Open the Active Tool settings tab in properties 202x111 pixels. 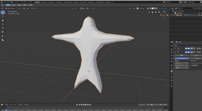171,46
